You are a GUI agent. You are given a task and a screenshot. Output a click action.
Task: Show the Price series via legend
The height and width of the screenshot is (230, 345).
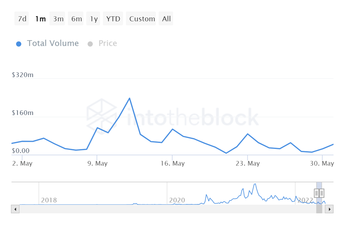[103, 44]
